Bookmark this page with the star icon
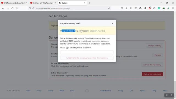 [x=109, y=8]
